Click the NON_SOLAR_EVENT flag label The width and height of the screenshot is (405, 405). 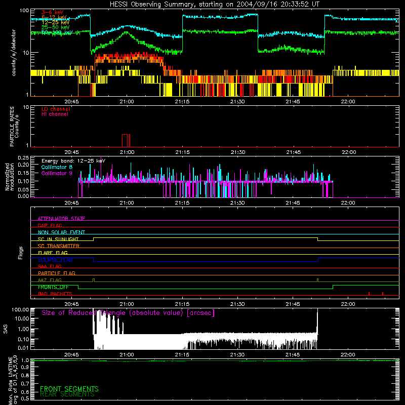click(61, 232)
